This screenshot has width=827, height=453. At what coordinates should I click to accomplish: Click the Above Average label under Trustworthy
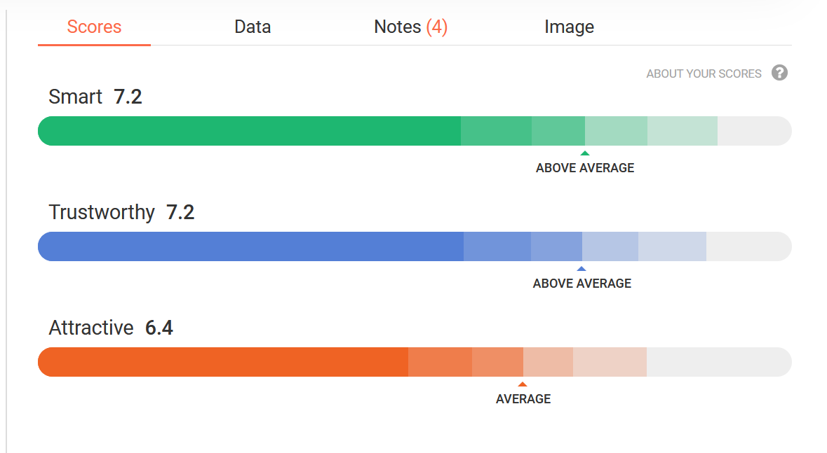pyautogui.click(x=581, y=284)
